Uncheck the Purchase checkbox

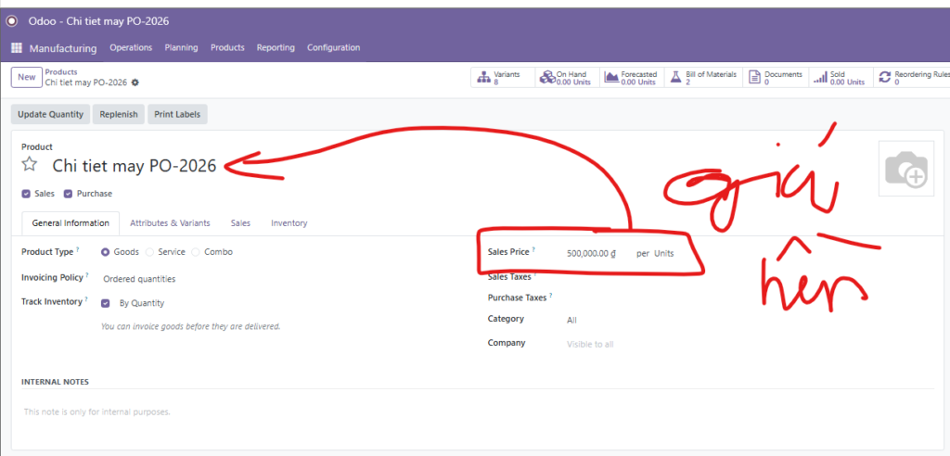tap(68, 194)
